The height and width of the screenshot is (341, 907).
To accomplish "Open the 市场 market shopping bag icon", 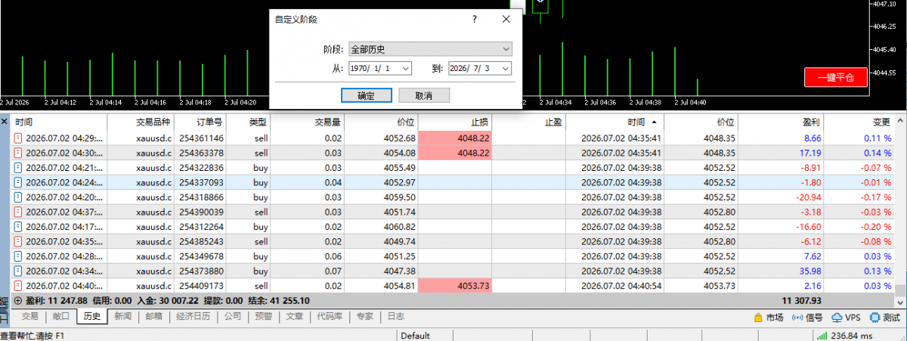I will 758,318.
